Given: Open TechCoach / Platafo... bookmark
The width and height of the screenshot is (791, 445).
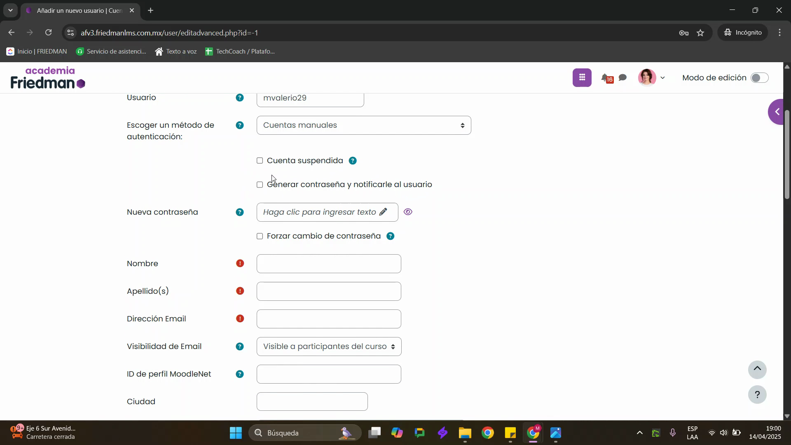Looking at the screenshot, I should (240, 52).
